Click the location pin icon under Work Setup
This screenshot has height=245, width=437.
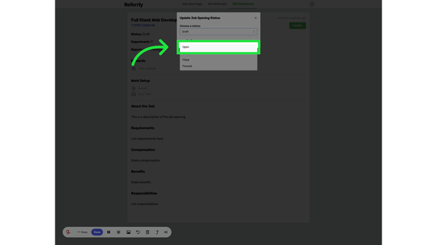[134, 89]
